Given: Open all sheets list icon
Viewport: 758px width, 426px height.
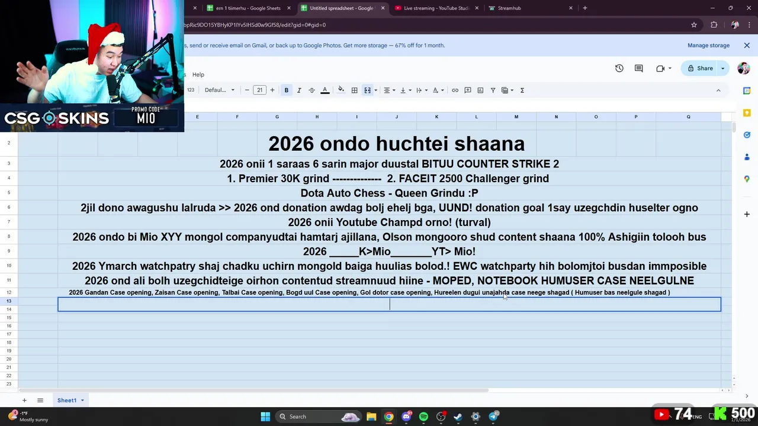Looking at the screenshot, I should 40,401.
